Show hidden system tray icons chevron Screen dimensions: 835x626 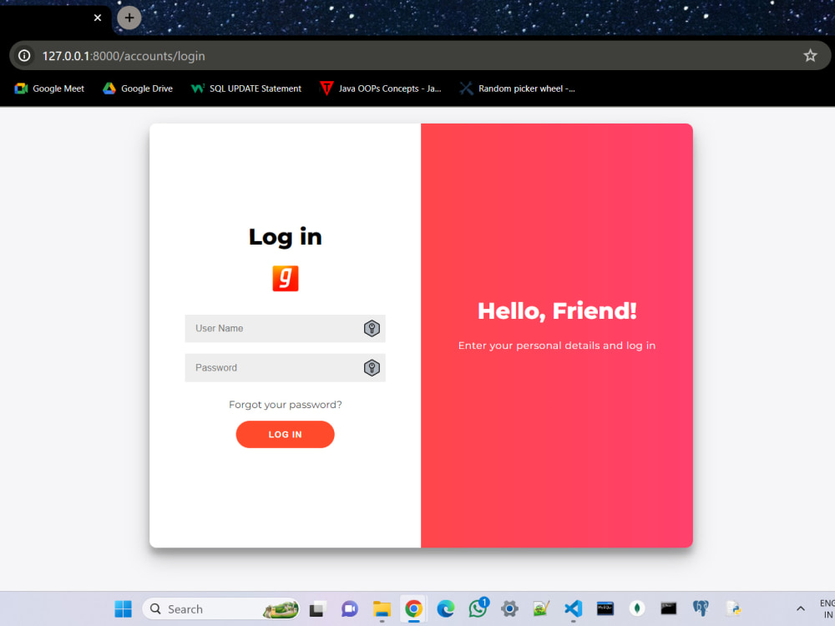(801, 608)
